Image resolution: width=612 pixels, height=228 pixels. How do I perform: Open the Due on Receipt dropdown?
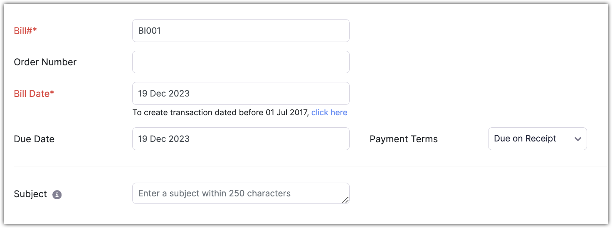click(537, 139)
